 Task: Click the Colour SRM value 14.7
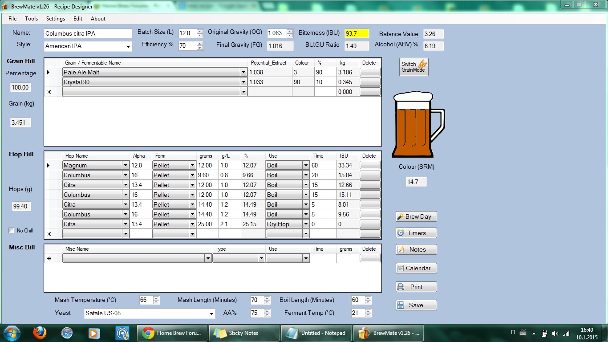416,182
